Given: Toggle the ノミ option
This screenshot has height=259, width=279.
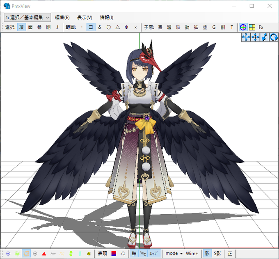Looking at the screenshot, I should 123,254.
